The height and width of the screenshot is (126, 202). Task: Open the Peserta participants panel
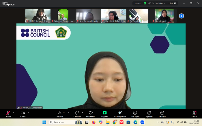coord(61,114)
